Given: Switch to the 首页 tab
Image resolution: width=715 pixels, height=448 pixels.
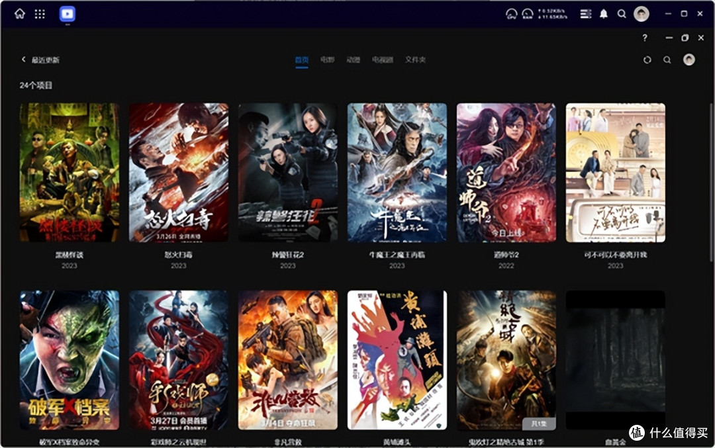Looking at the screenshot, I should [x=302, y=60].
